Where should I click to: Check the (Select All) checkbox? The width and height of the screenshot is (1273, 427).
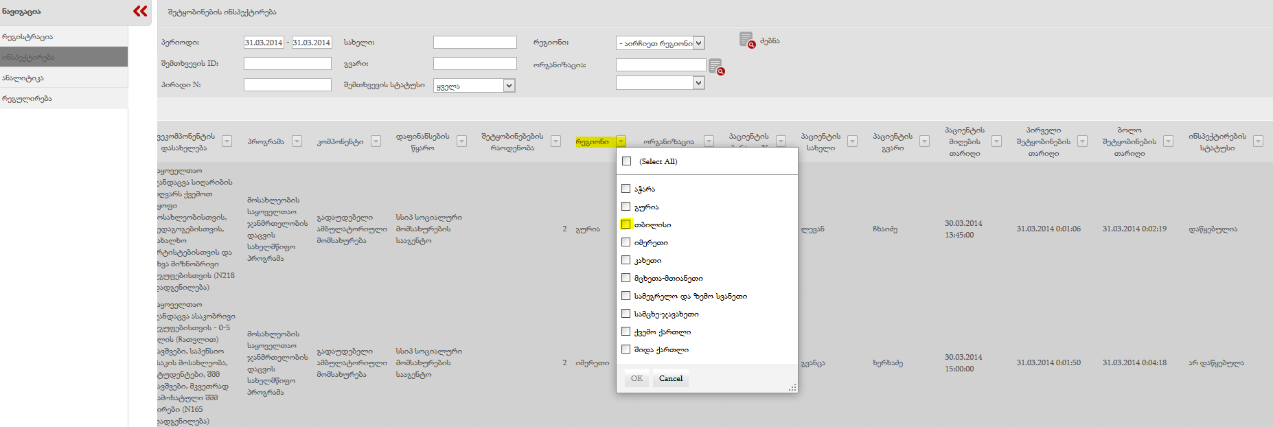626,161
